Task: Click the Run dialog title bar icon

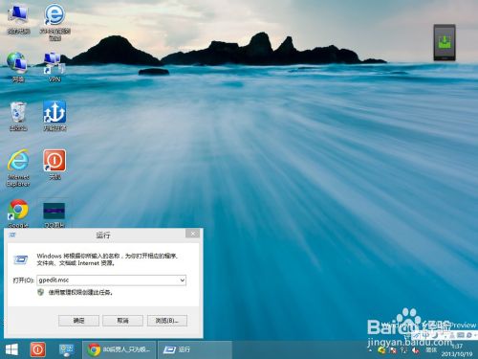Action: 12,235
